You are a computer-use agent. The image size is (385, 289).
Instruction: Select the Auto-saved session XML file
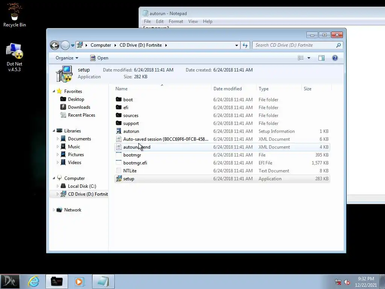point(222,139)
